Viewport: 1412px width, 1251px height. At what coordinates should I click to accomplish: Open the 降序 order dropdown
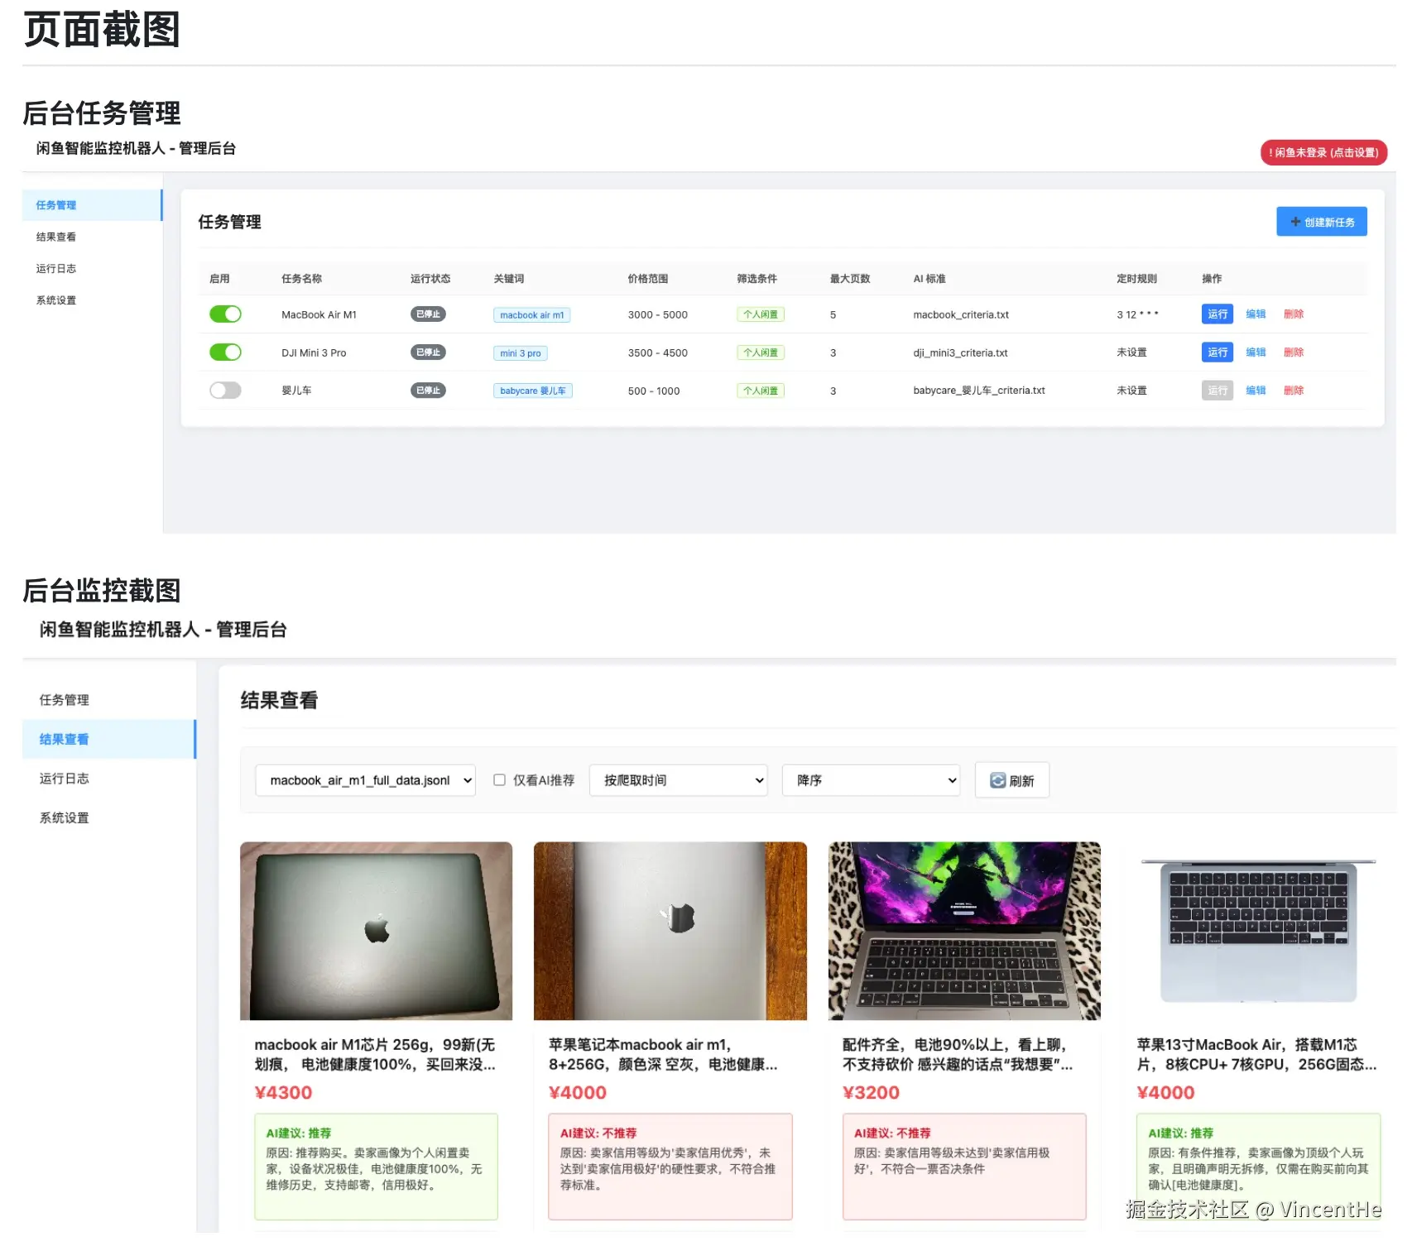871,779
